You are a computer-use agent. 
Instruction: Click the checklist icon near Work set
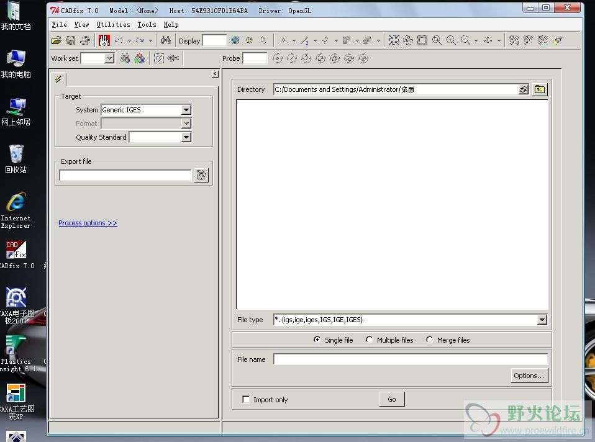[158, 58]
